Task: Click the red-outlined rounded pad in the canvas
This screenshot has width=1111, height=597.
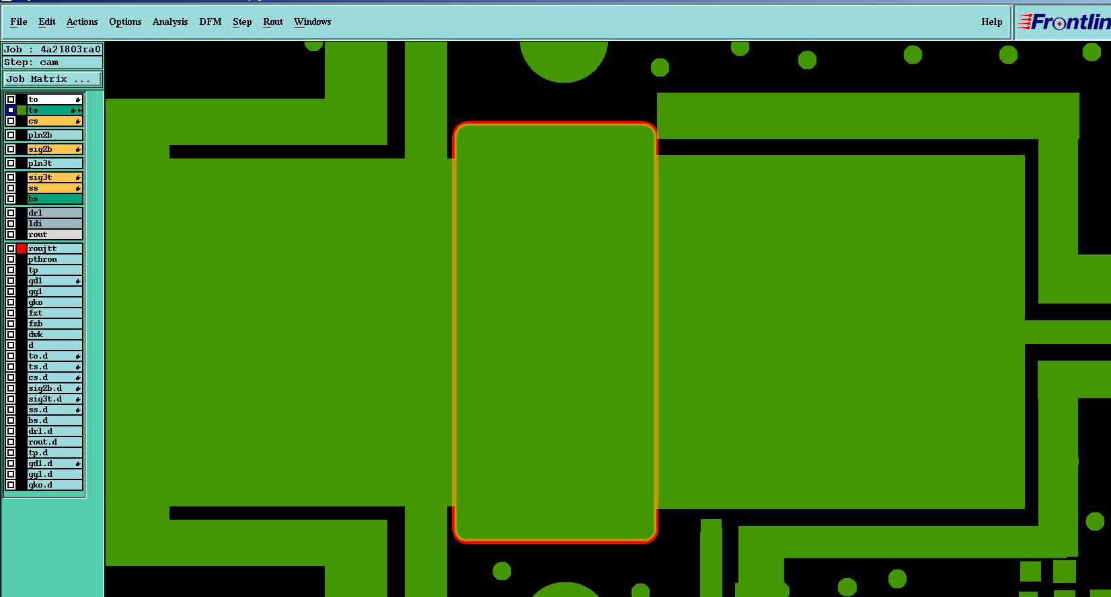Action: point(555,332)
